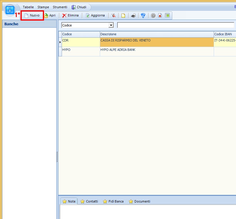236x219 pixels.
Task: Switch to the Fidi Banca tab
Action: click(113, 201)
